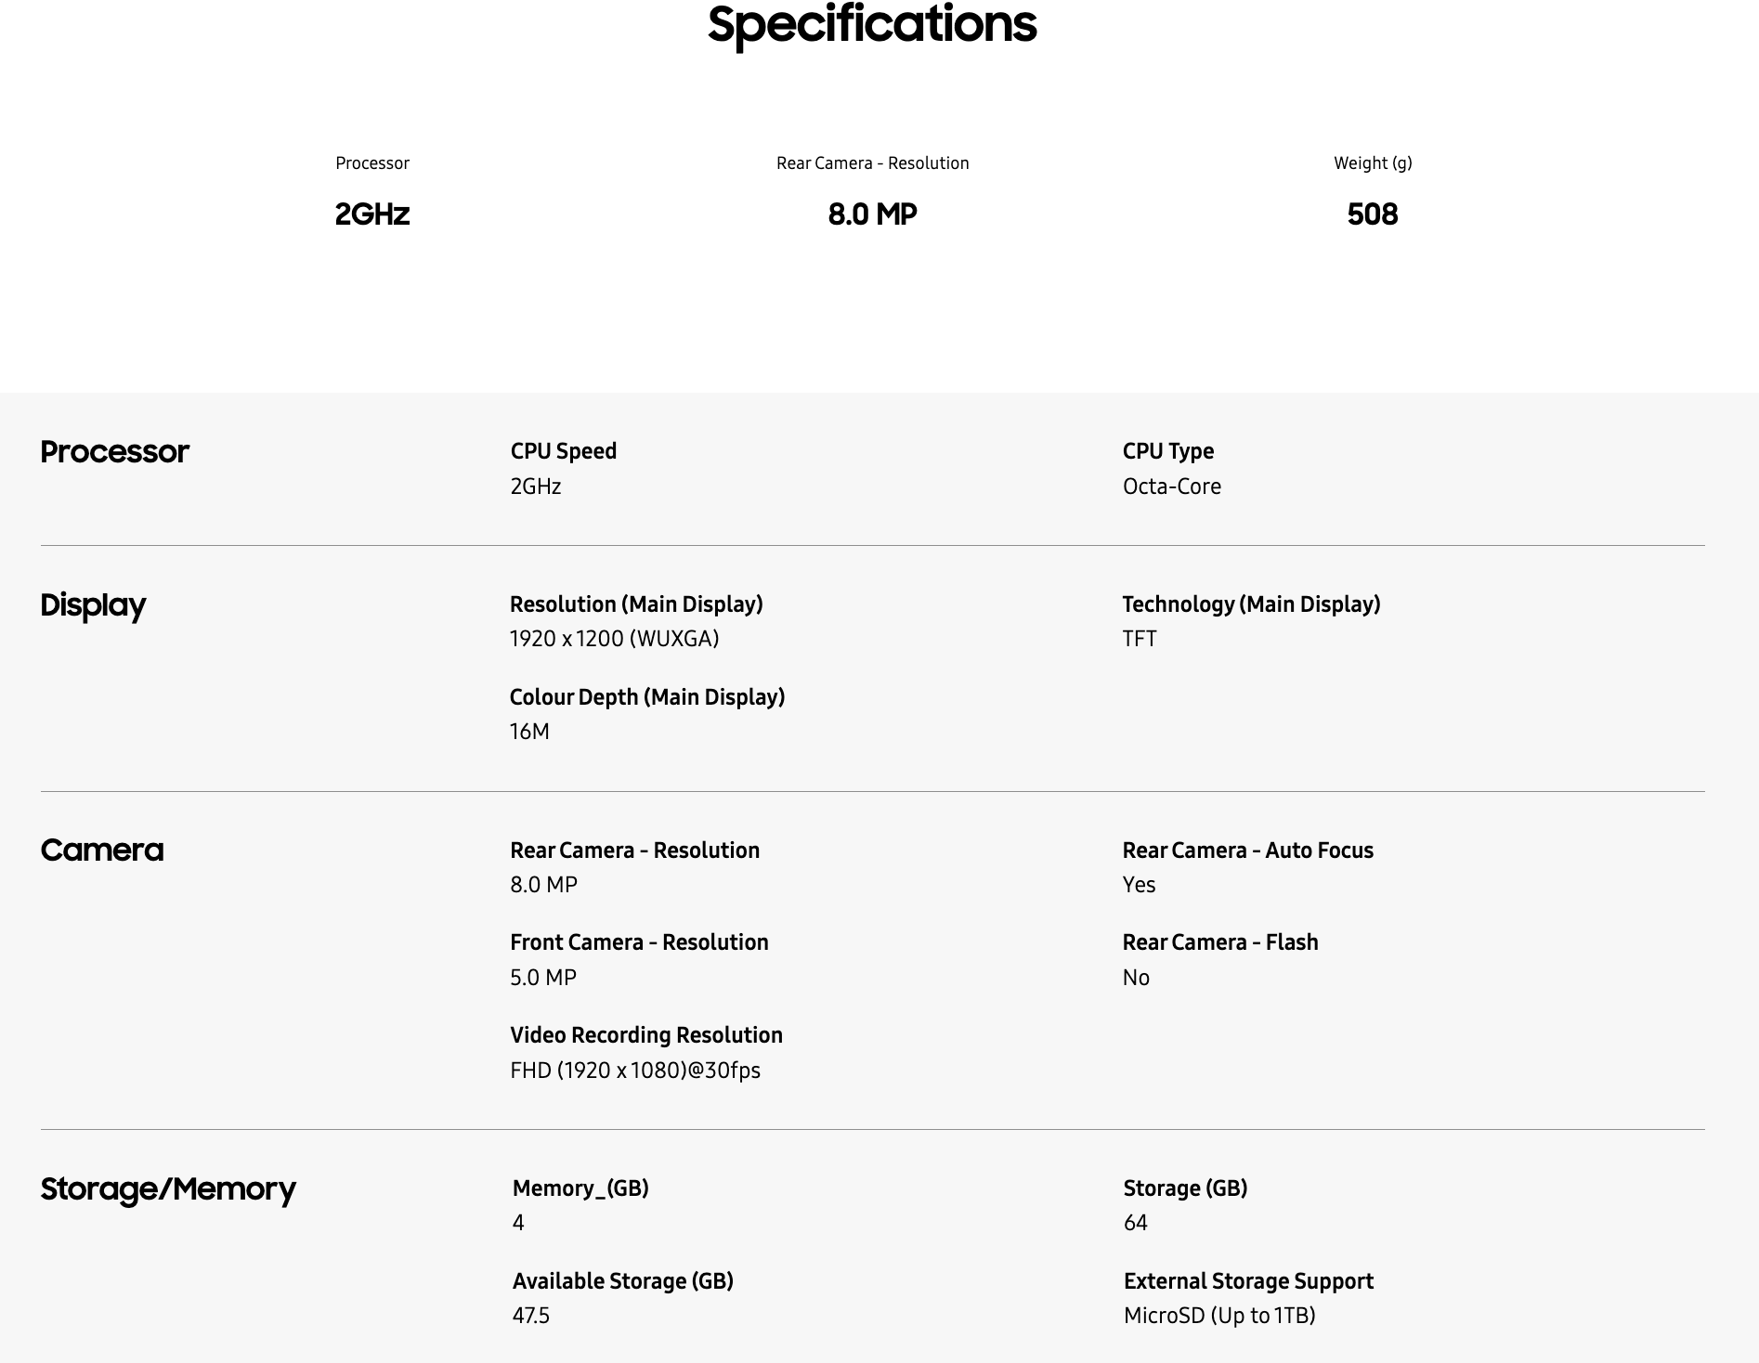1759x1363 pixels.
Task: Click the CPU Type label
Action: coord(1167,451)
